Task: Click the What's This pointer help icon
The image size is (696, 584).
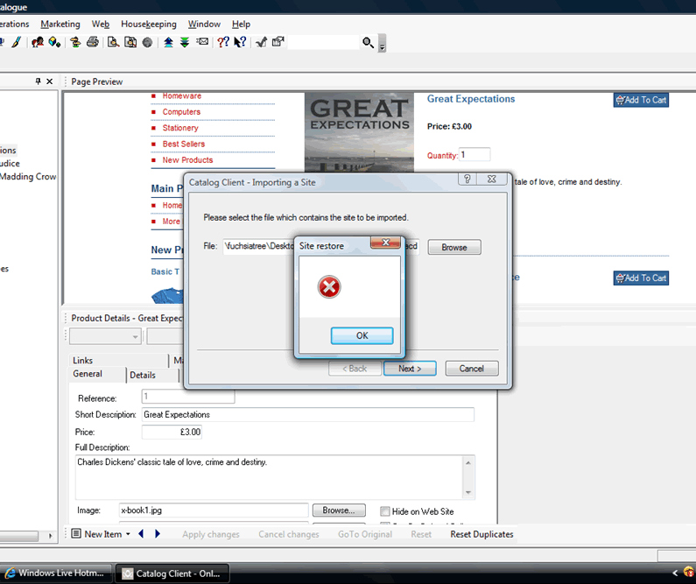Action: tap(240, 42)
